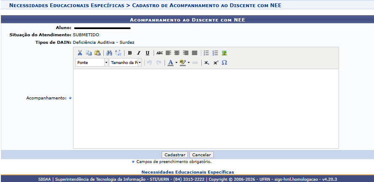The width and height of the screenshot is (374, 182).
Task: Toggle subscript formatting
Action: point(207,63)
